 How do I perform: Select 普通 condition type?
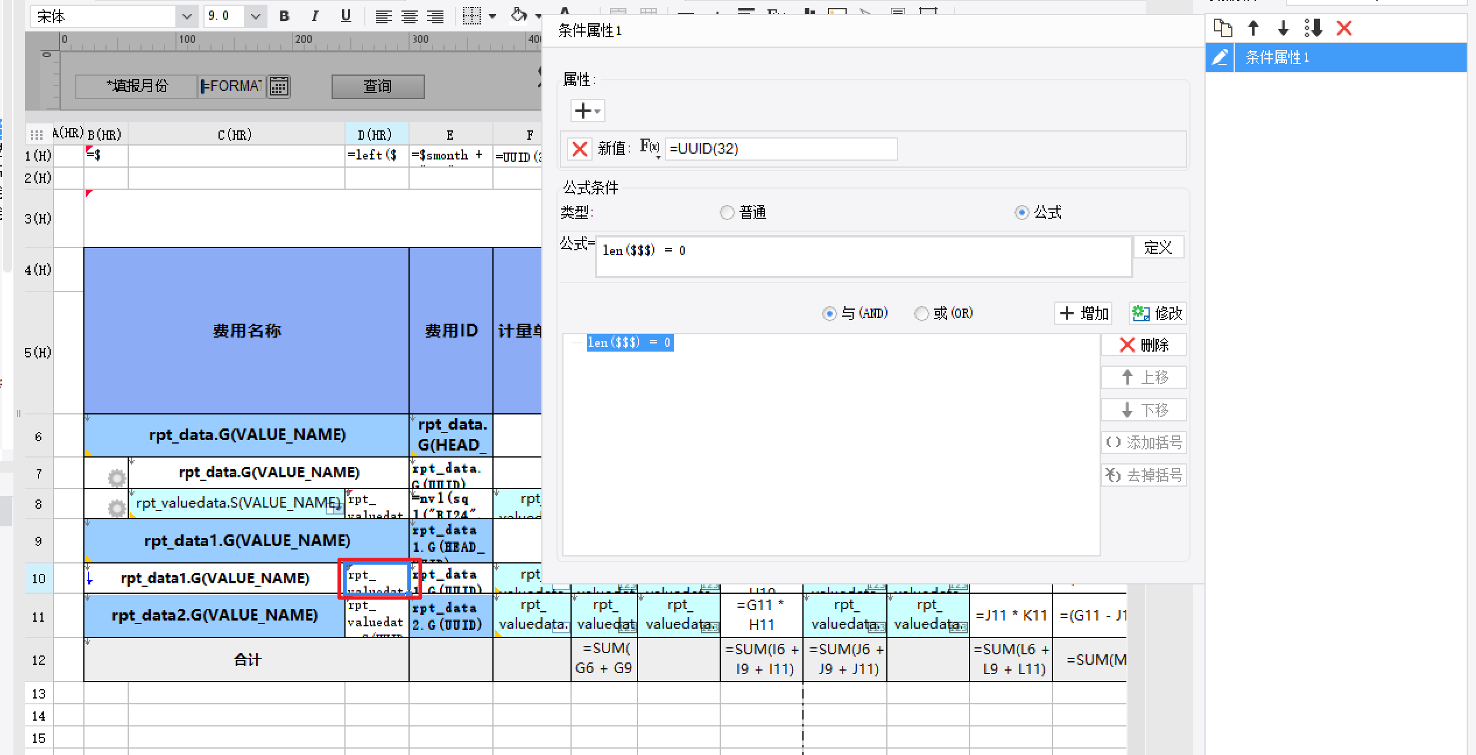(727, 212)
